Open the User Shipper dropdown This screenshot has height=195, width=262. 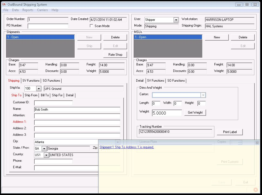pyautogui.click(x=176, y=20)
